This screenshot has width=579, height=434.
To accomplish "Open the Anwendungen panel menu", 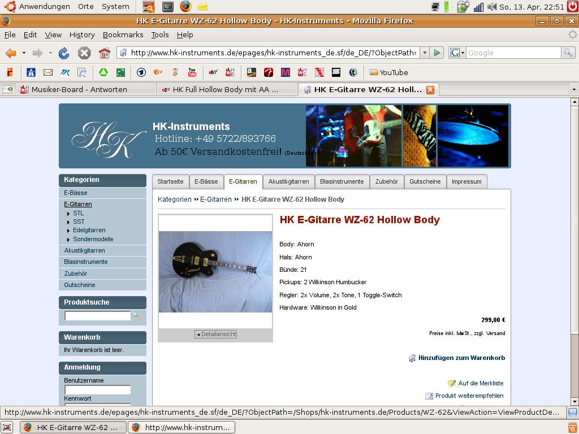I will pyautogui.click(x=44, y=7).
